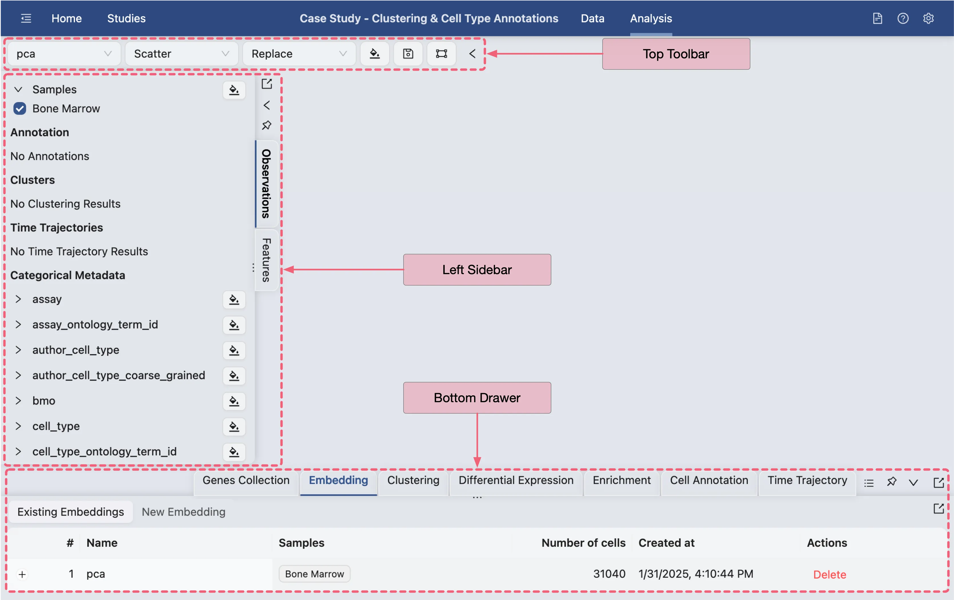Click the help question mark icon
The width and height of the screenshot is (954, 600).
coord(903,18)
